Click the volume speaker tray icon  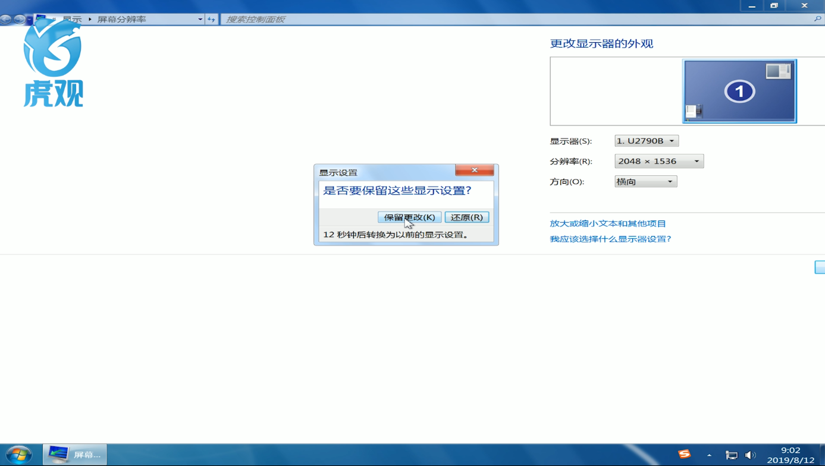[x=750, y=455]
